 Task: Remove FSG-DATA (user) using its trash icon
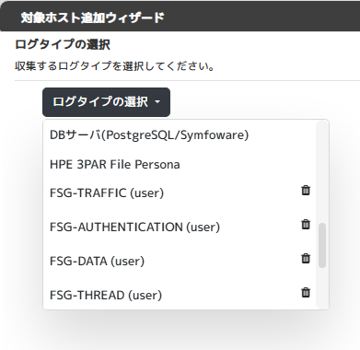[306, 259]
